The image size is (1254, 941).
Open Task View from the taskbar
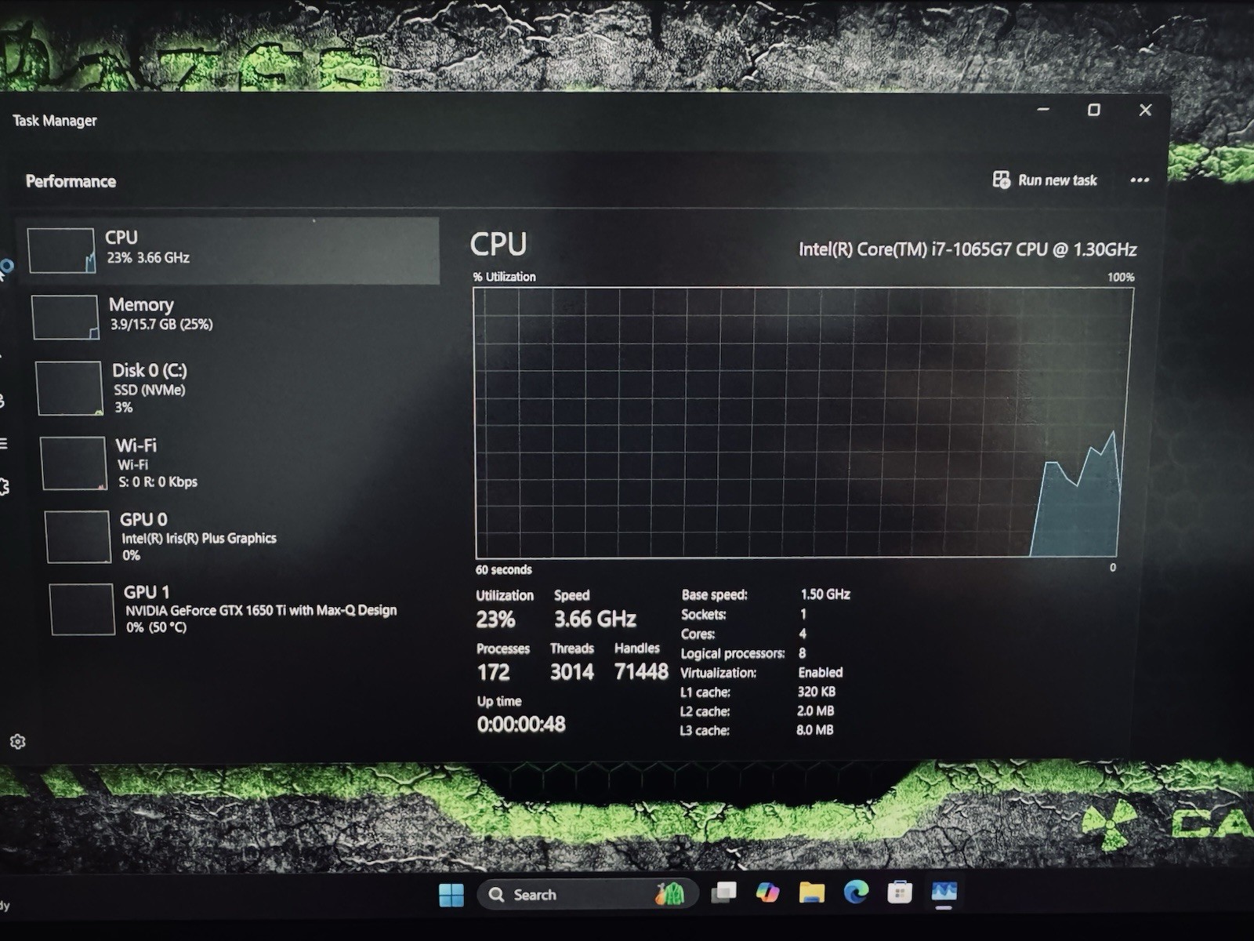(x=723, y=893)
